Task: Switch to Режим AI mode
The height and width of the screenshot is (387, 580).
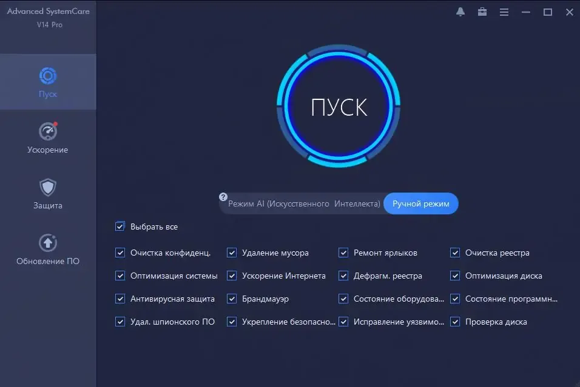Action: pyautogui.click(x=304, y=203)
